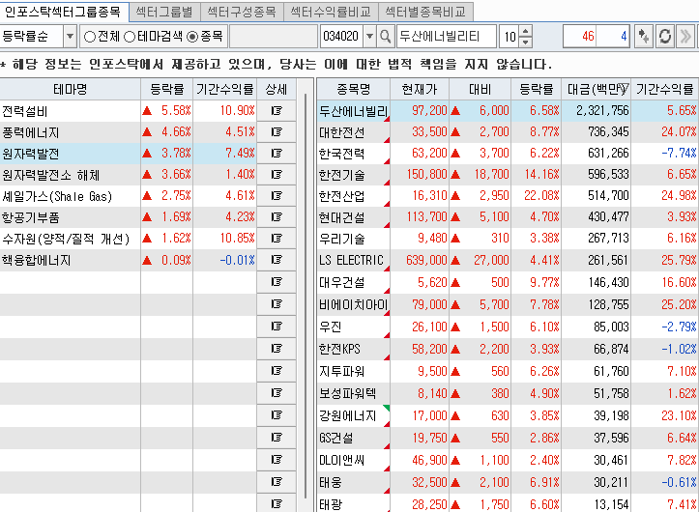Click the double chevron next-page icon
This screenshot has height=512, width=699.
pyautogui.click(x=685, y=36)
